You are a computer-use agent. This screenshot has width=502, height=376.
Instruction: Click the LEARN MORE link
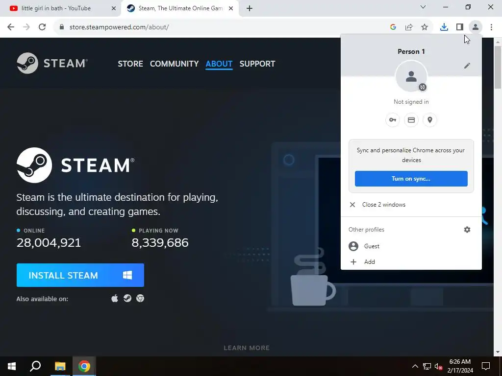coord(247,348)
